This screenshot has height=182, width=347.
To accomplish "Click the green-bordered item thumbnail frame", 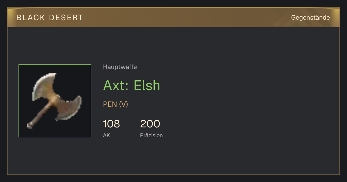I will [55, 101].
